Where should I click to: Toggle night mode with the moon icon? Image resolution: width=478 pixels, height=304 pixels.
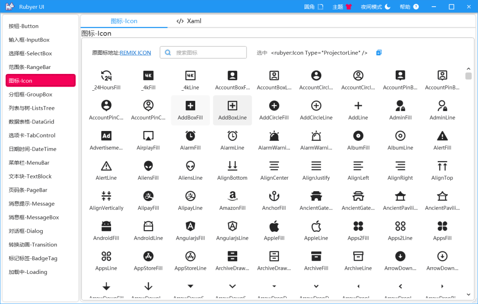[375, 7]
